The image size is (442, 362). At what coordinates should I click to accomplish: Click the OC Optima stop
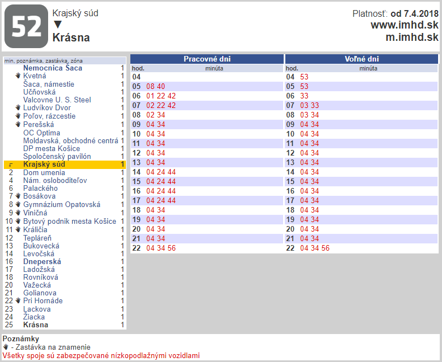[x=40, y=133]
